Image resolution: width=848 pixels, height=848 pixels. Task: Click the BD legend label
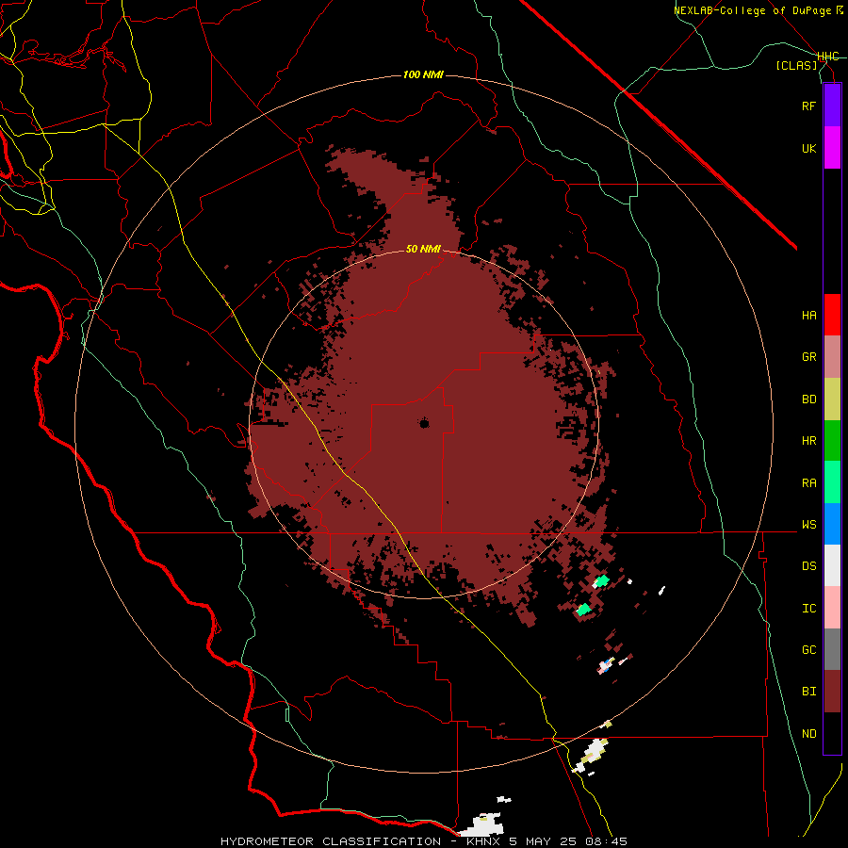click(x=808, y=400)
